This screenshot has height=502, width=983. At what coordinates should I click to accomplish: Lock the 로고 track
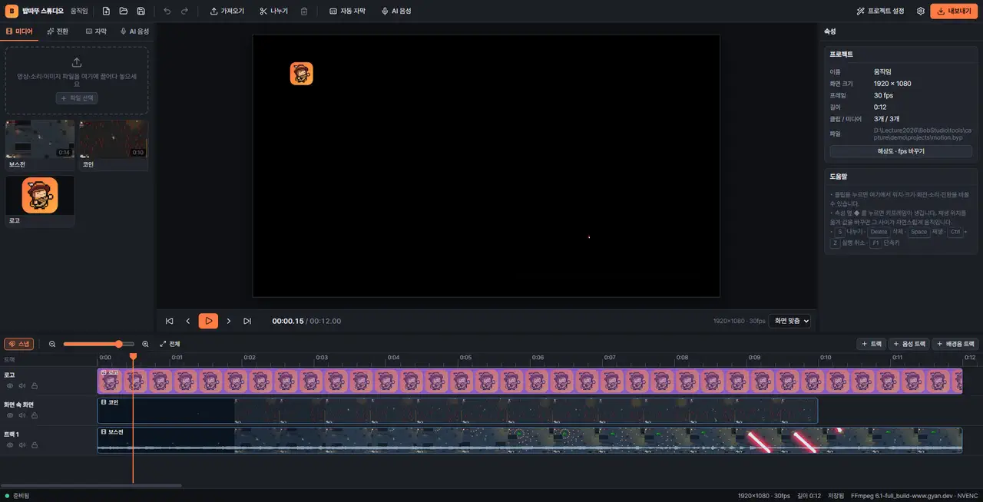[x=35, y=385]
